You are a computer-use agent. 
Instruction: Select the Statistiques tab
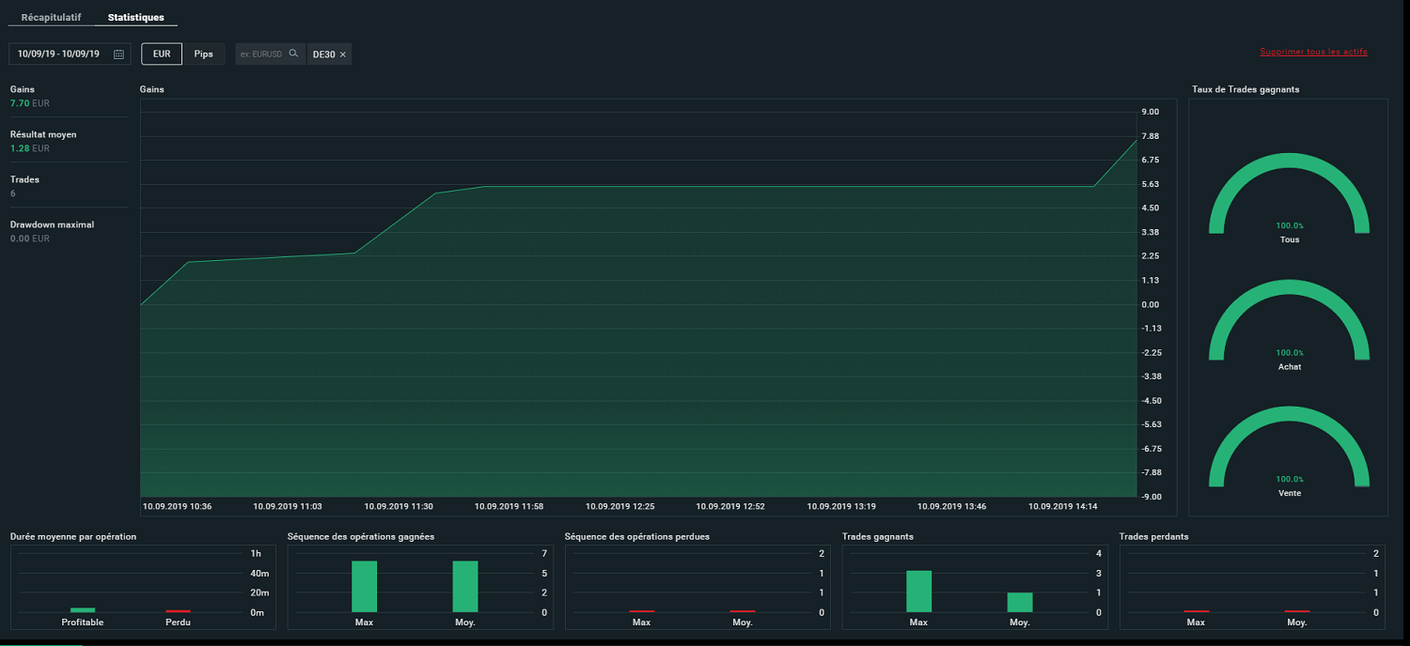pos(135,18)
